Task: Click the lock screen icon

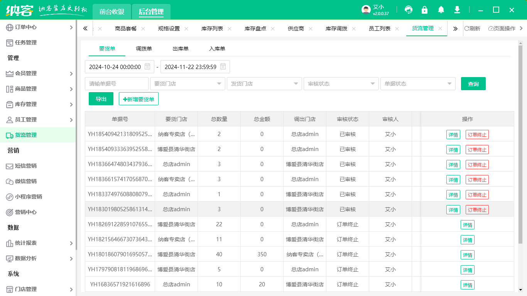Action: click(424, 10)
